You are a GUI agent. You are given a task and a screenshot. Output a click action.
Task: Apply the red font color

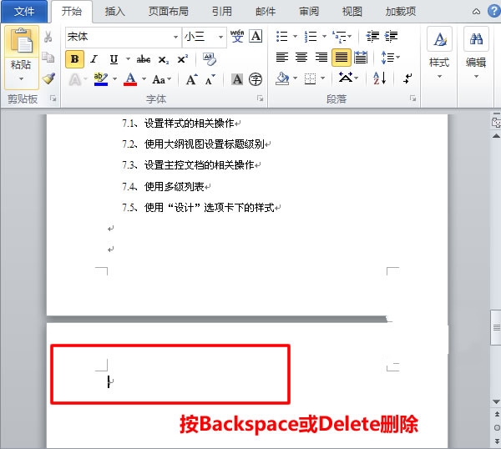point(130,79)
